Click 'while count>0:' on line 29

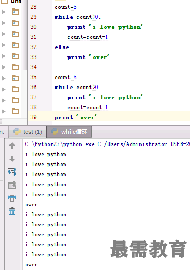77,17
